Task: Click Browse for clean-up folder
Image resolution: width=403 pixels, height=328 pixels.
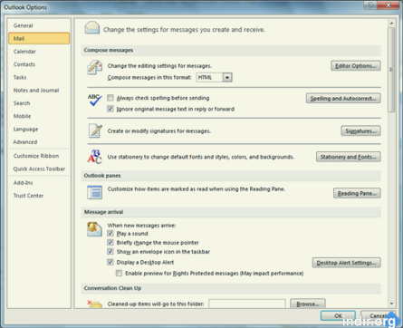Action: pos(308,304)
